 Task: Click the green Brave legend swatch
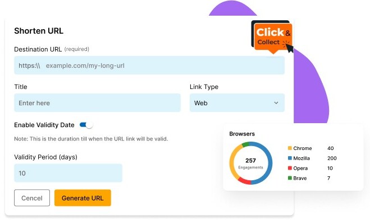click(x=290, y=178)
